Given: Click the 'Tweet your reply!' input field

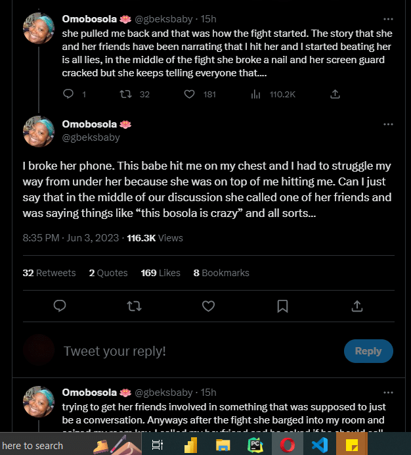Looking at the screenshot, I should (197, 351).
